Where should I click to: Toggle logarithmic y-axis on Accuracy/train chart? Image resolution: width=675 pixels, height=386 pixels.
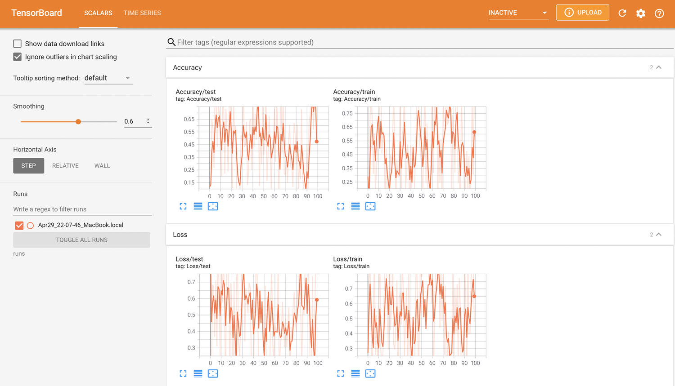[355, 206]
